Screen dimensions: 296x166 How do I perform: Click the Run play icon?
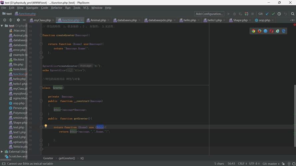tap(229, 14)
